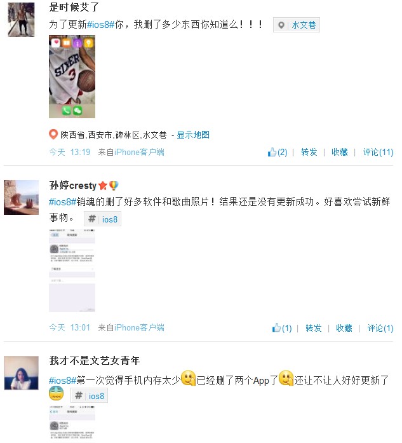Click the red location pin before 陕西省
Viewport: 402px width, 443px height.
(53, 135)
